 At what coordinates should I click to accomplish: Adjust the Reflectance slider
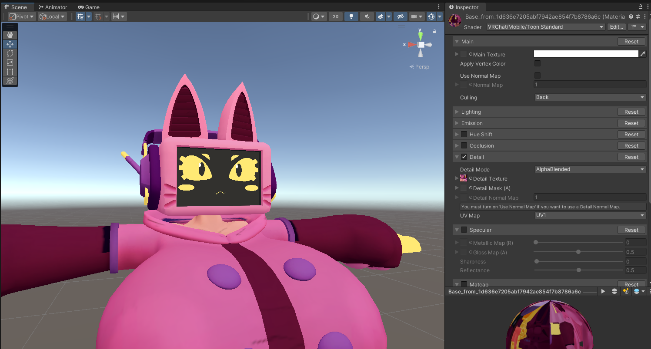(578, 270)
